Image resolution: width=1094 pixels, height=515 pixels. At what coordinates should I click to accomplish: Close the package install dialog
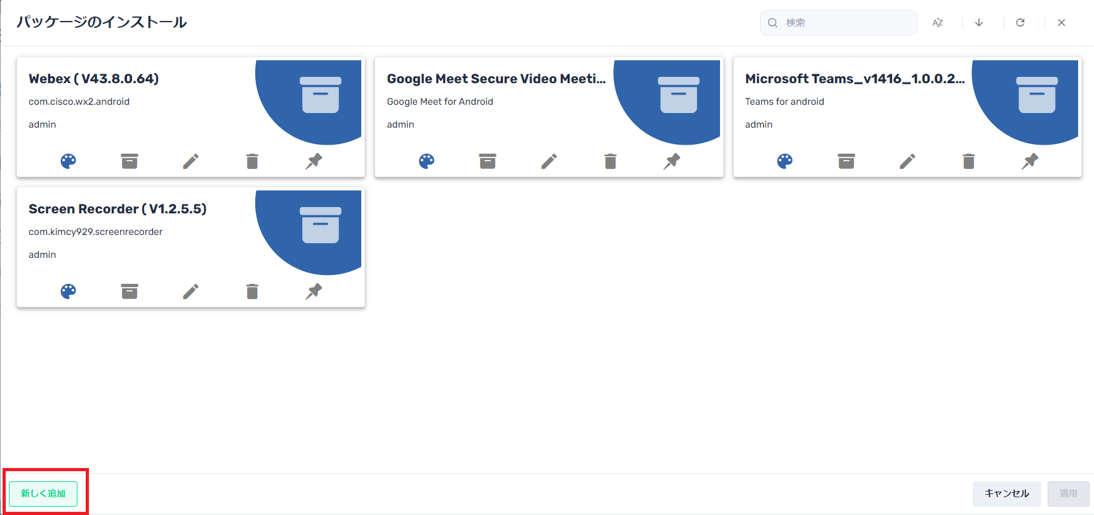pos(1062,23)
